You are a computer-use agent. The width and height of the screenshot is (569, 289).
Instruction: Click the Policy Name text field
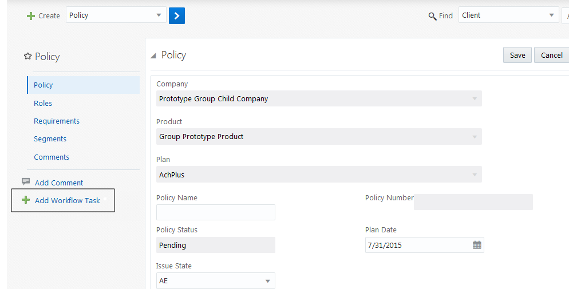coord(215,212)
